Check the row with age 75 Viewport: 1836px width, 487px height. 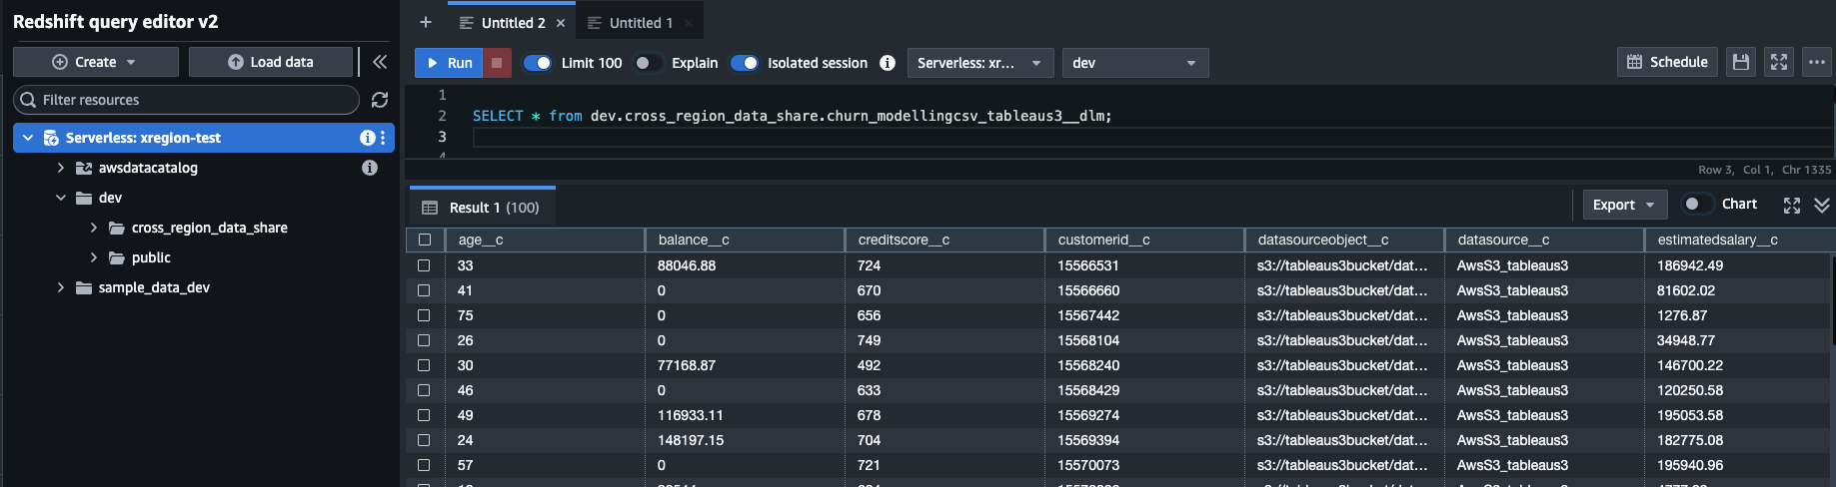click(x=424, y=315)
